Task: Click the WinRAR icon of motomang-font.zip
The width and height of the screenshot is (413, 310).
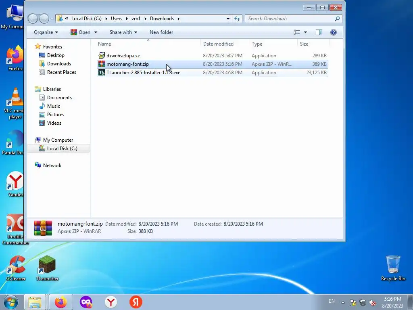Action: pyautogui.click(x=102, y=64)
